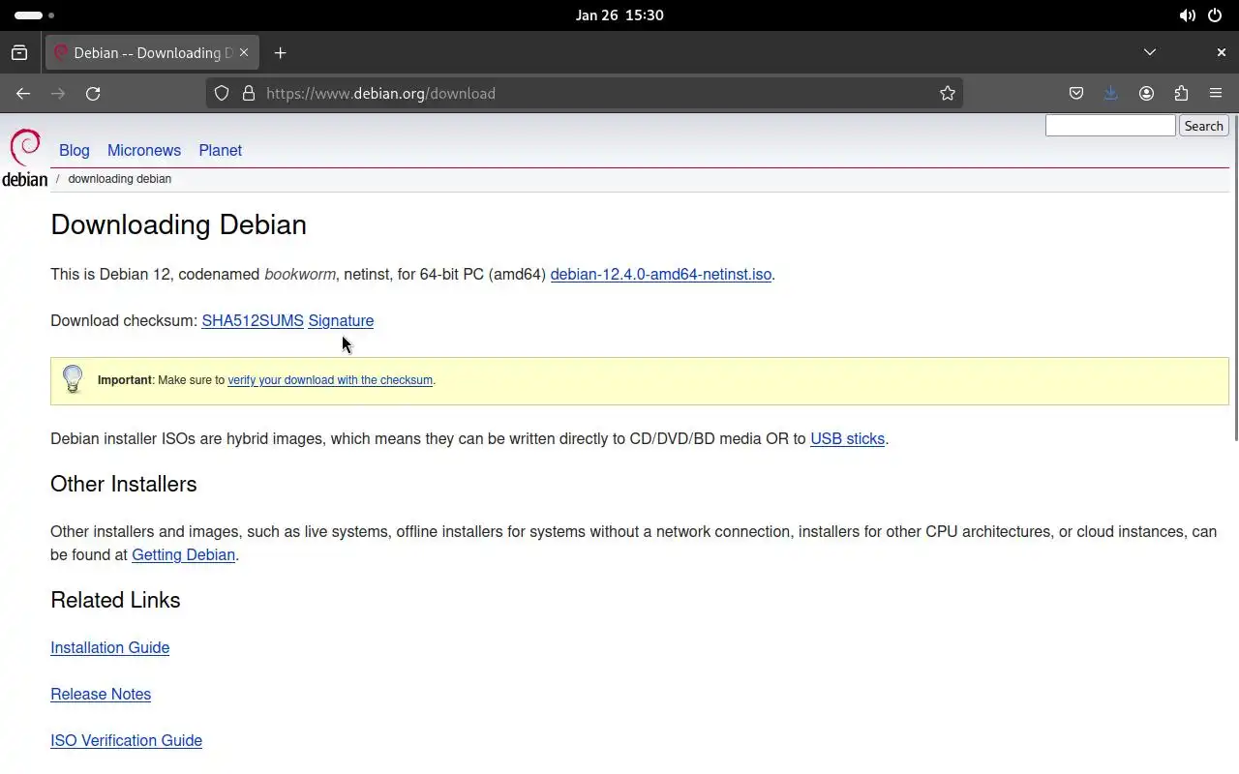This screenshot has width=1239, height=774.
Task: Open a new tab with plus button
Action: point(280,53)
